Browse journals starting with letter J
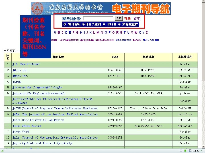 coord(87,33)
